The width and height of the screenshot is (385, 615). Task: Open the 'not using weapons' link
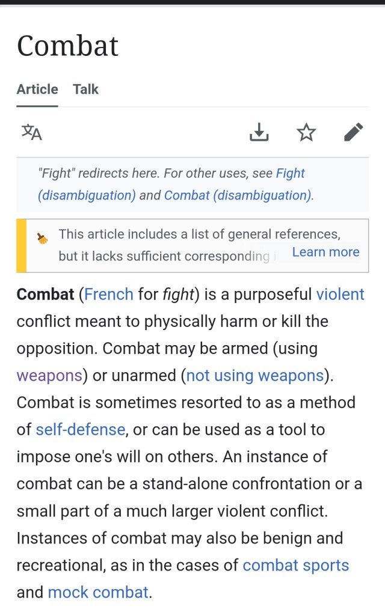coord(255,376)
